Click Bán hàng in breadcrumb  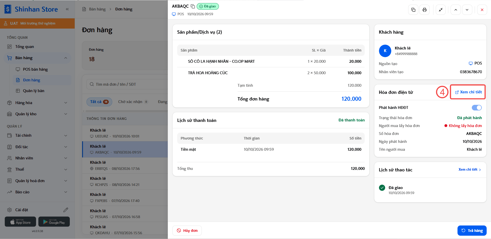point(97,9)
